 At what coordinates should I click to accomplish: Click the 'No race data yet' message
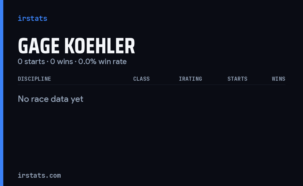[50, 99]
